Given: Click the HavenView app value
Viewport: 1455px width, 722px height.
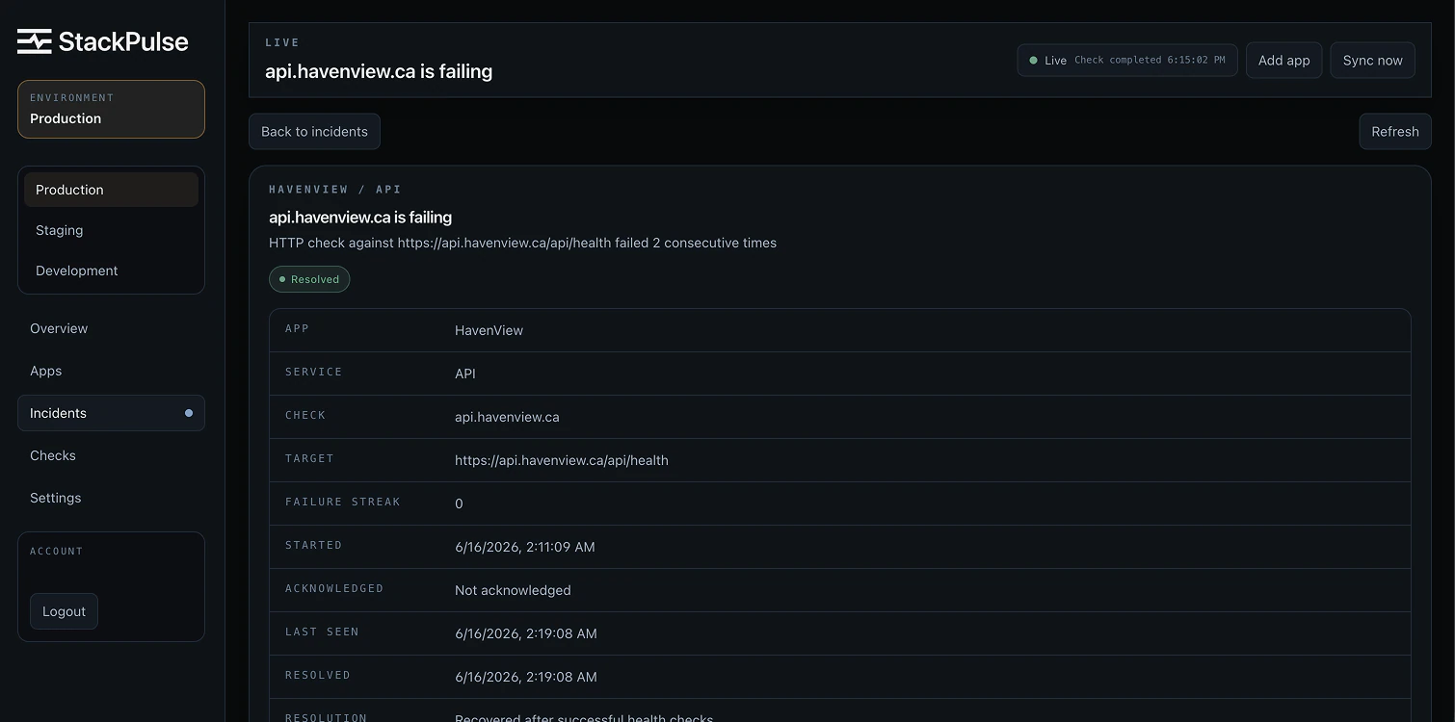Looking at the screenshot, I should pyautogui.click(x=489, y=330).
